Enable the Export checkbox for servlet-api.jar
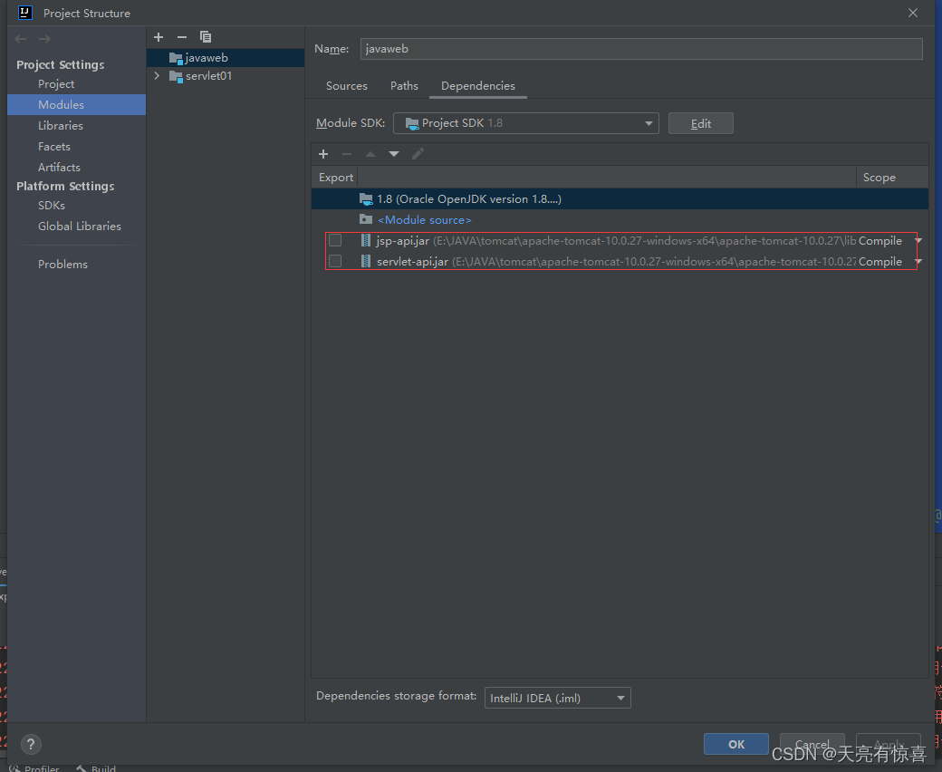 (x=335, y=261)
